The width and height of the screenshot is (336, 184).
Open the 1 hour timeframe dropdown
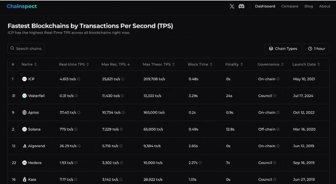[x=316, y=49]
